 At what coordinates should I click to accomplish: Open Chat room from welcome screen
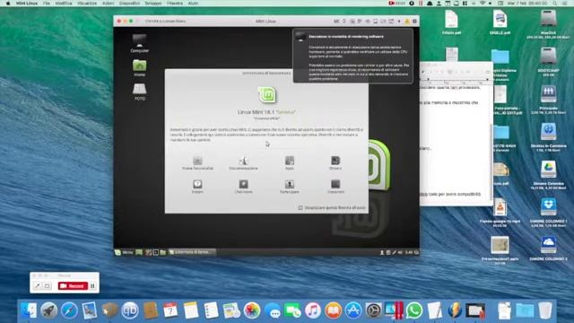tap(243, 187)
